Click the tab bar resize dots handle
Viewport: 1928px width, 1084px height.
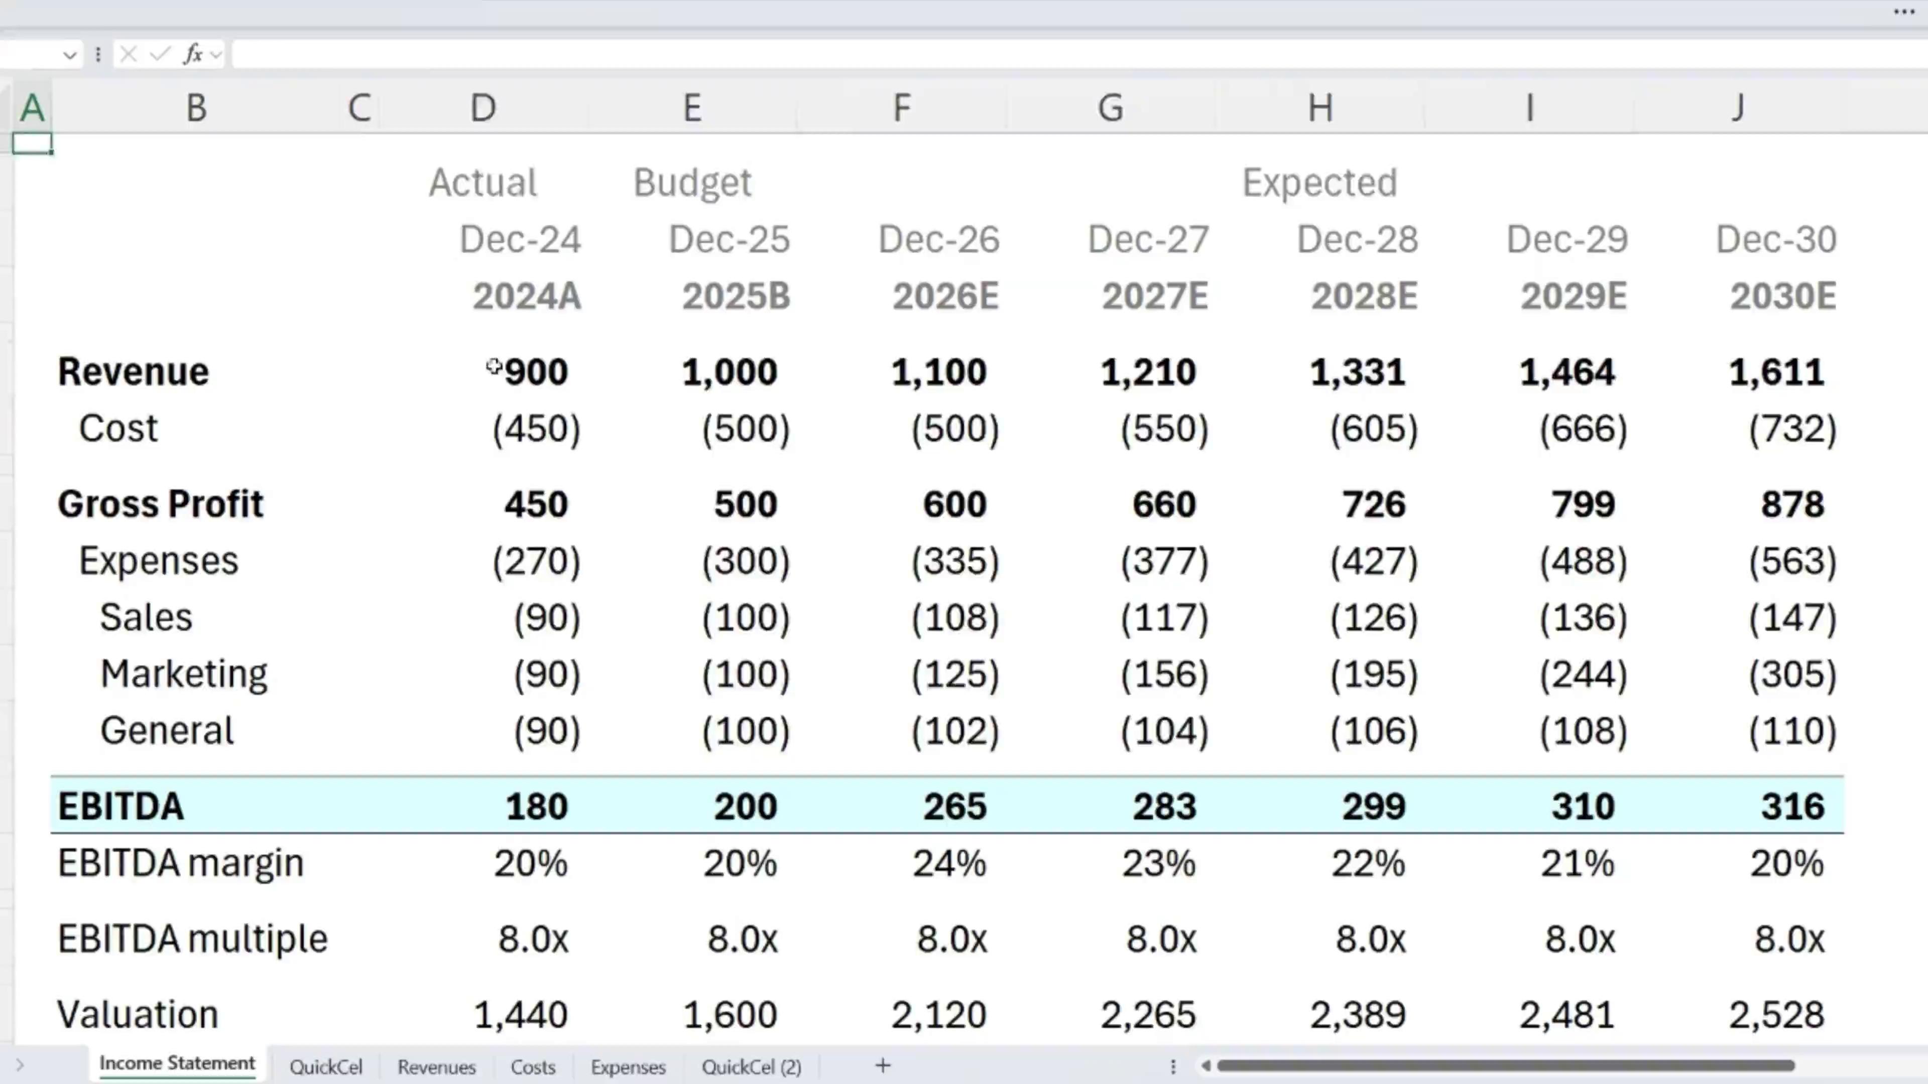(1173, 1066)
